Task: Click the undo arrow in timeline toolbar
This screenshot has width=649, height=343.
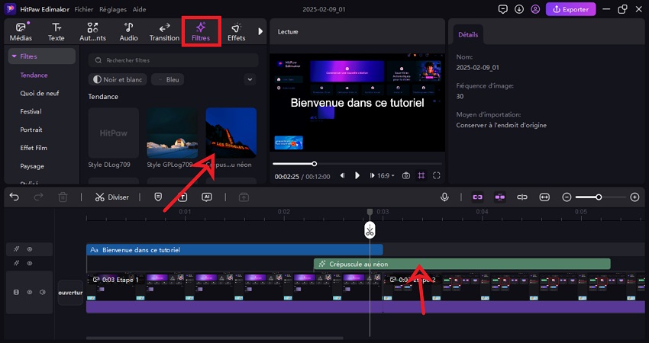Action: (15, 197)
